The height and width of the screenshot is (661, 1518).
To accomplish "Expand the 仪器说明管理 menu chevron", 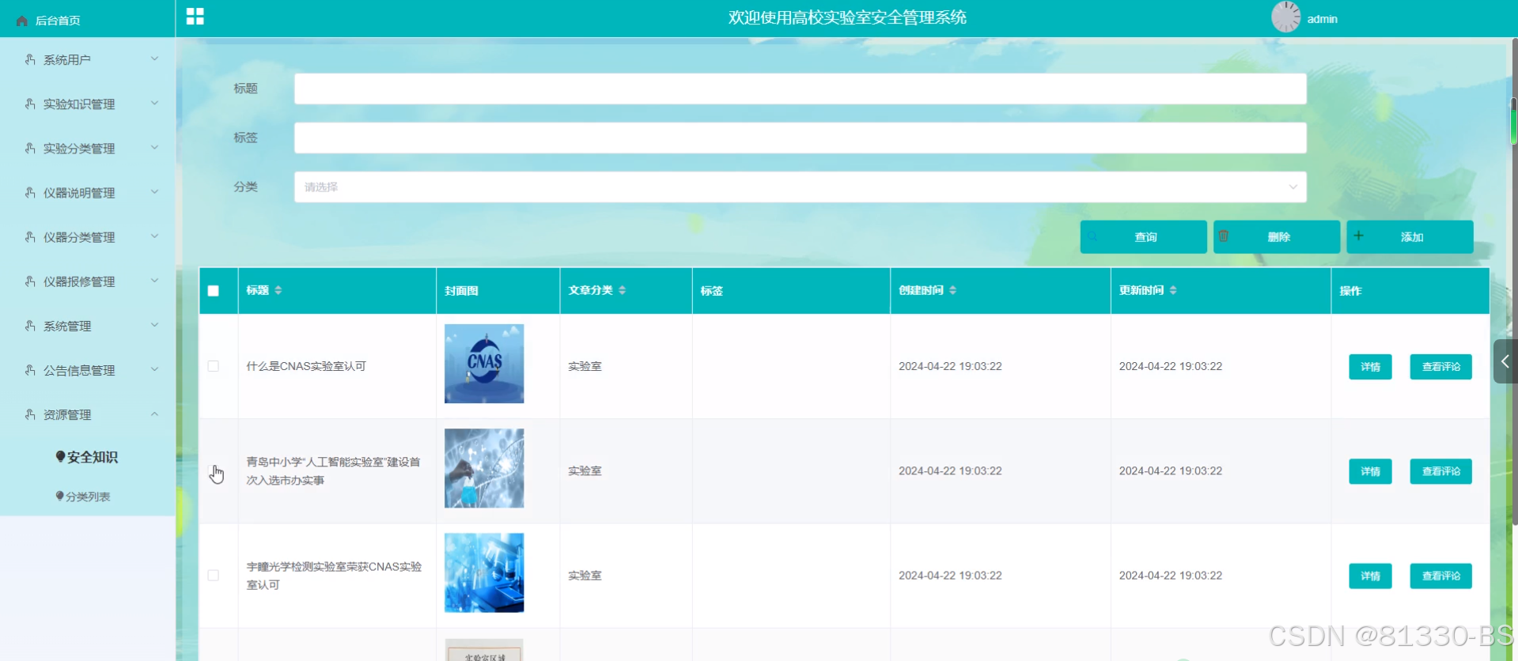I will [x=154, y=191].
